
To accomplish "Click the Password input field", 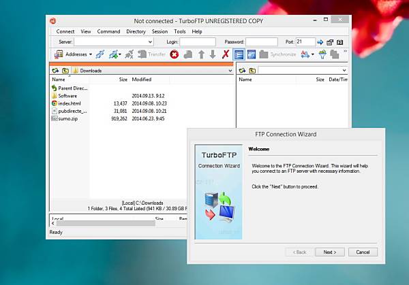I will click(261, 42).
